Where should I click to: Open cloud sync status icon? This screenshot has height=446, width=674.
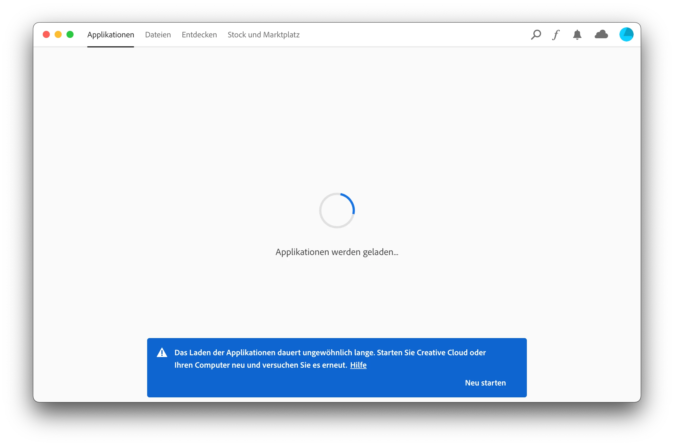[x=601, y=35]
